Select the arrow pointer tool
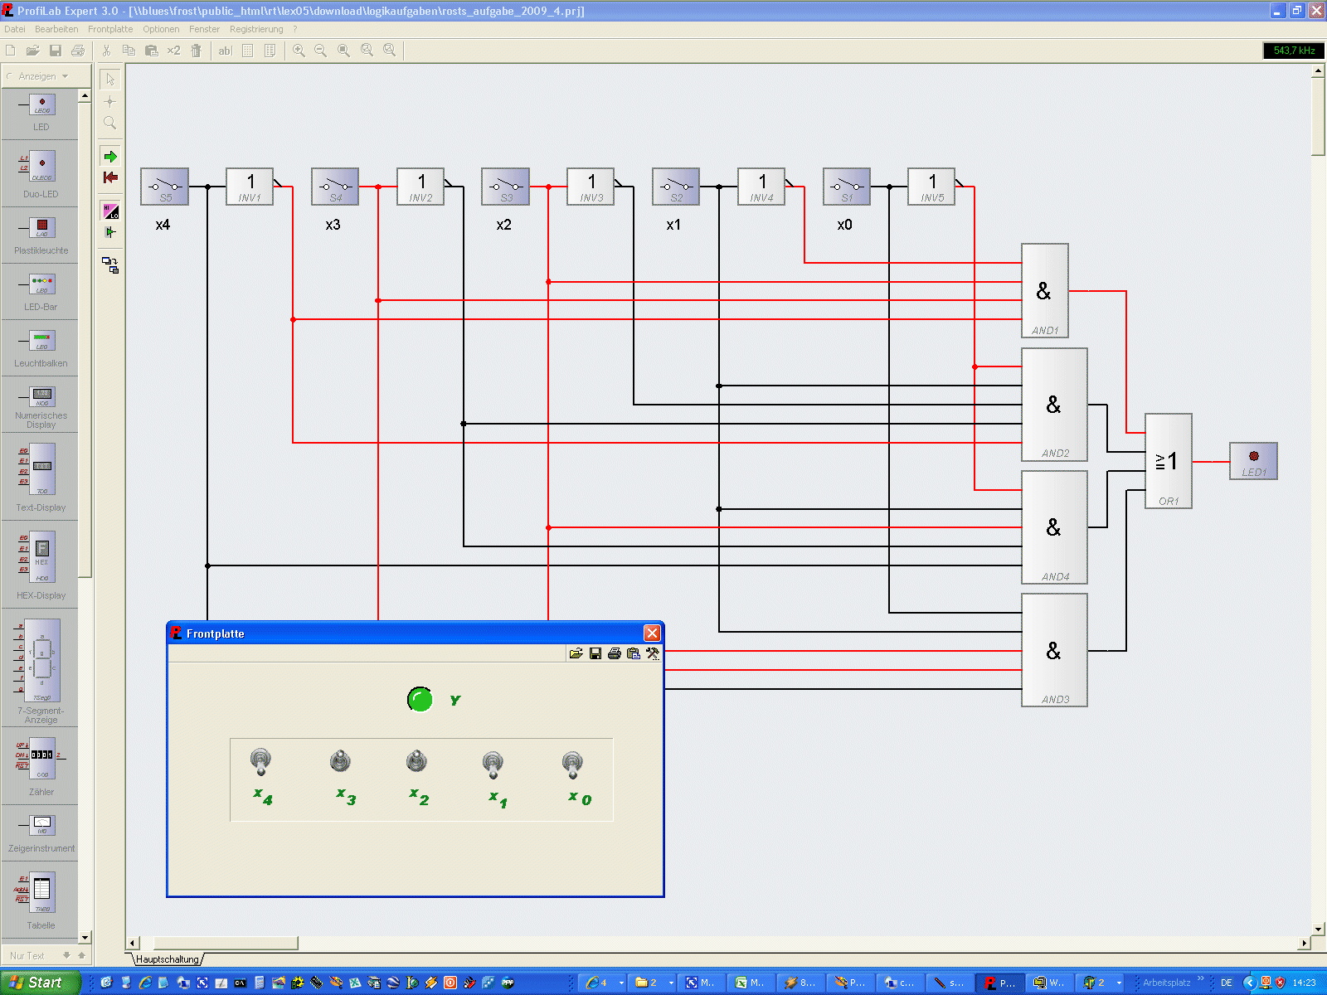 [110, 79]
